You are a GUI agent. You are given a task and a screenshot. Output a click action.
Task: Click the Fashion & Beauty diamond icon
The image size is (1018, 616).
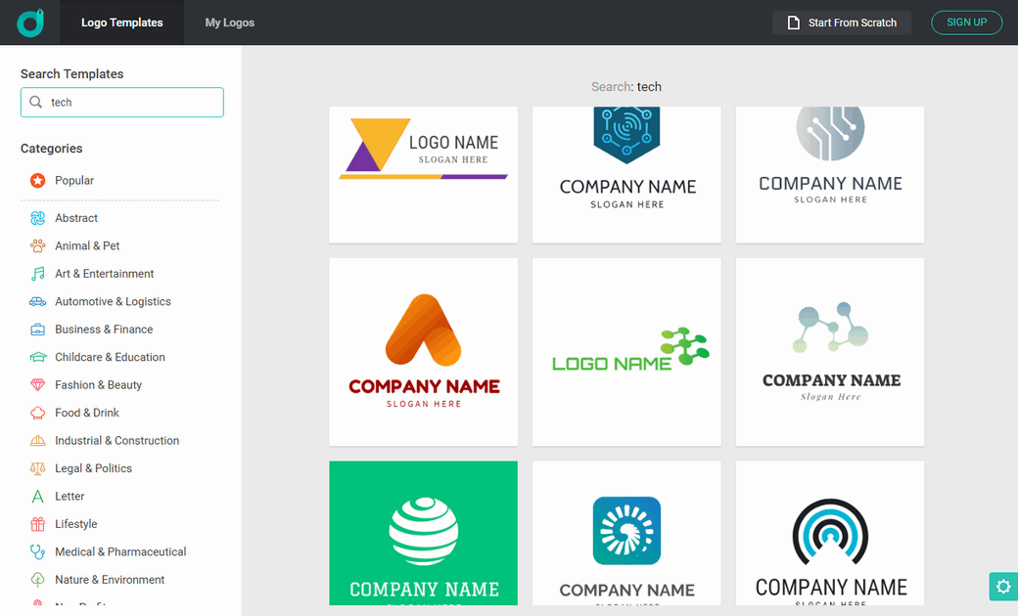[x=37, y=385]
